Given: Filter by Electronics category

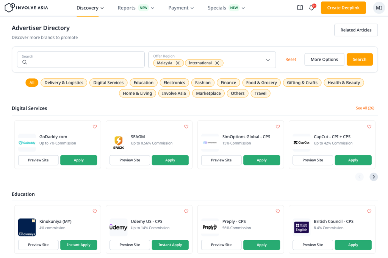Looking at the screenshot, I should coord(174,83).
